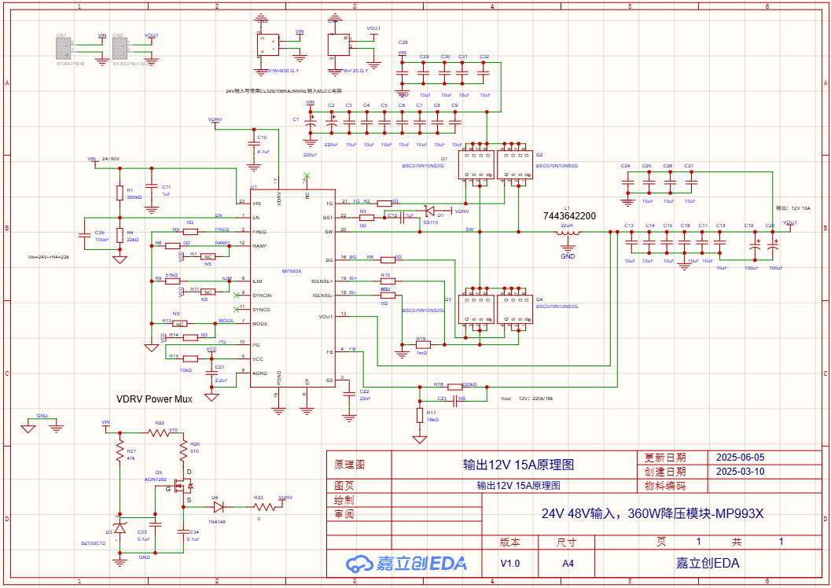Click capacitor C10 4.7uF symbol
The image size is (831, 588).
coord(254,144)
